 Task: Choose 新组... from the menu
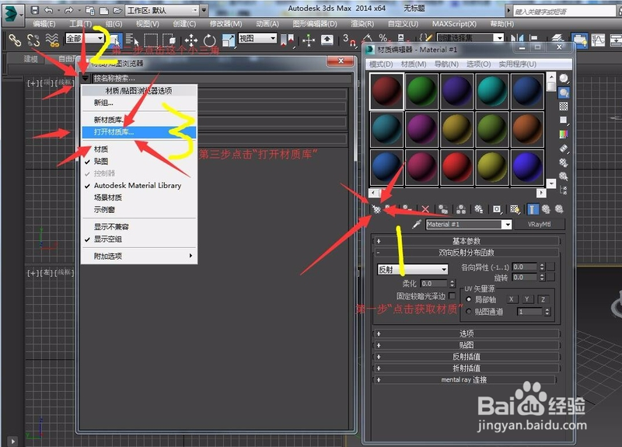[x=139, y=103]
